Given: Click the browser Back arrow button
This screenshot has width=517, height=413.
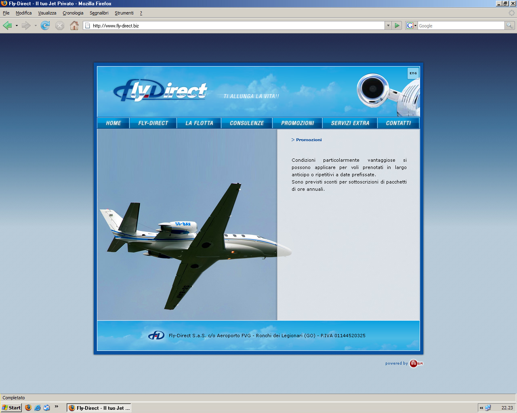Looking at the screenshot, I should tap(7, 26).
